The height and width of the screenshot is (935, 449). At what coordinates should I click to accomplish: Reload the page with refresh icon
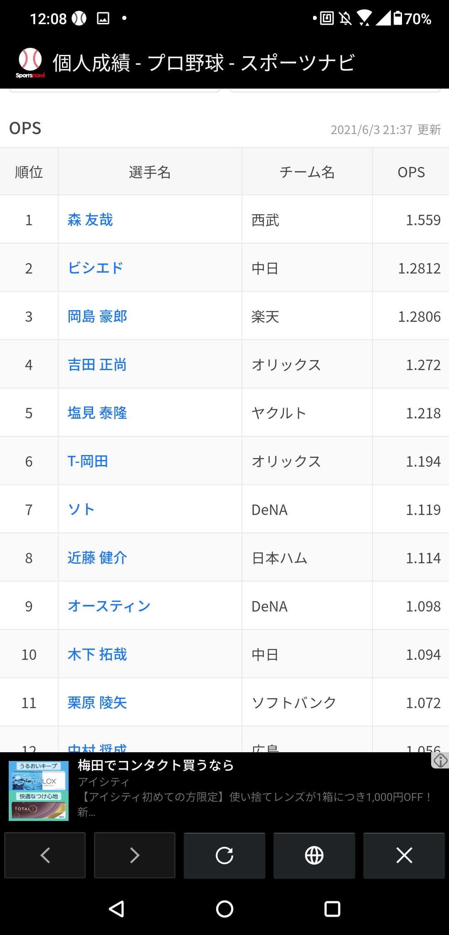(x=224, y=855)
